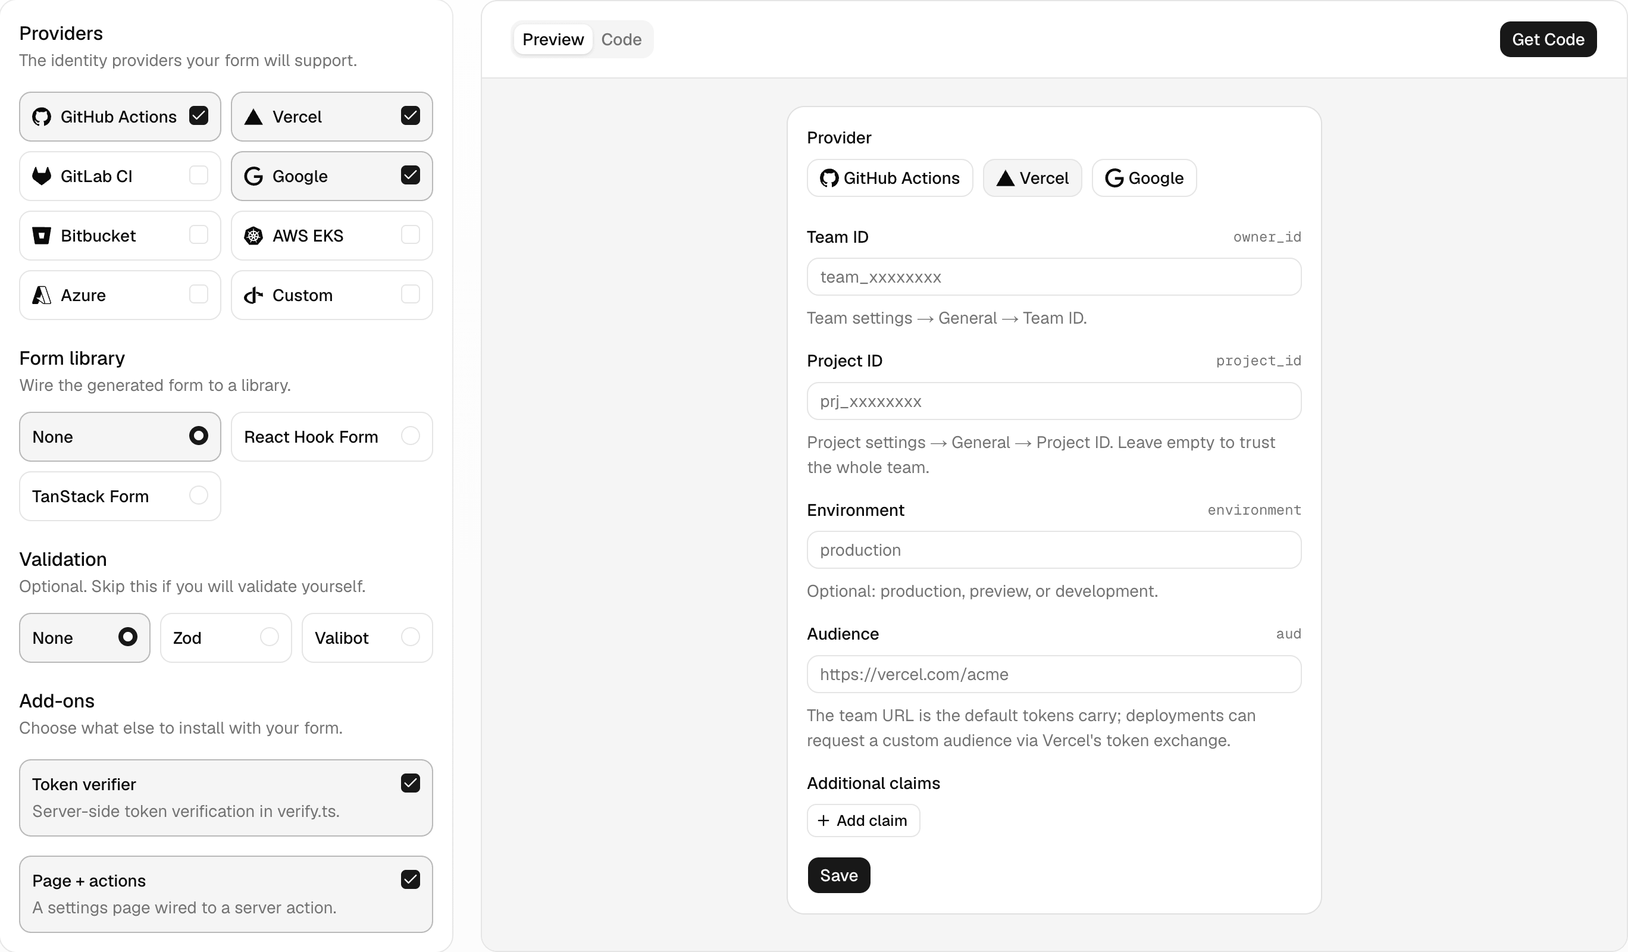Click "A settings page wired to a server action." text
The image size is (1628, 952).
coord(184,907)
